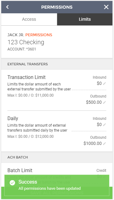
Task: Close the Permissions panel with X icon
Action: [x=106, y=7]
